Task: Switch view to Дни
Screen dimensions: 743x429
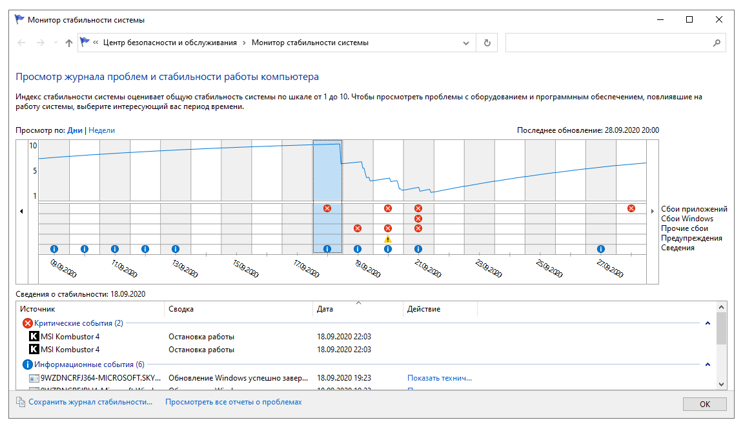Action: tap(75, 130)
